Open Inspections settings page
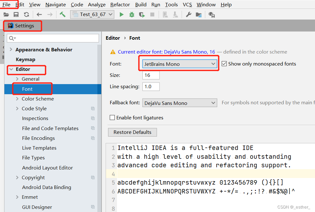Image resolution: width=315 pixels, height=212 pixels. coord(35,118)
